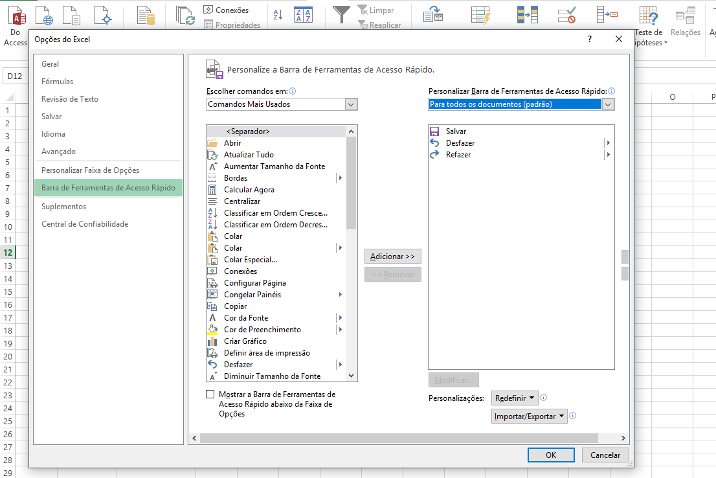Select Aumentar Tamanho da Fonte command

(x=276, y=166)
